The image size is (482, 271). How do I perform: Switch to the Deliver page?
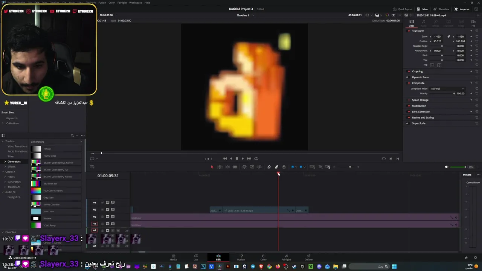point(309,257)
